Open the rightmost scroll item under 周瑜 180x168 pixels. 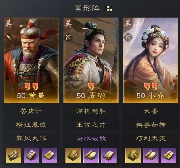point(109,156)
